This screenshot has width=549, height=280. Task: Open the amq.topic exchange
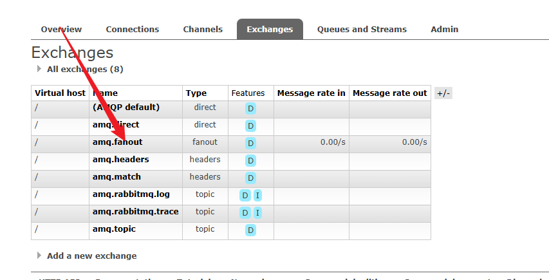pos(114,229)
